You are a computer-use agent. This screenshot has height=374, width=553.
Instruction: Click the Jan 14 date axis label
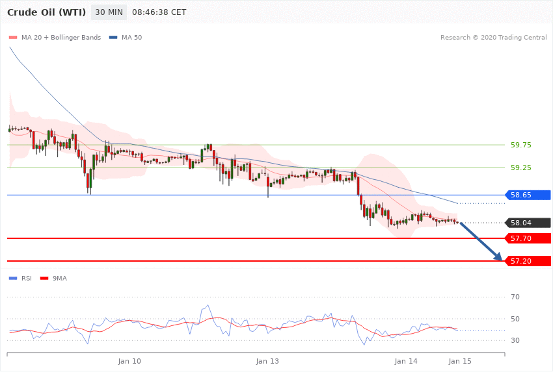click(x=406, y=361)
